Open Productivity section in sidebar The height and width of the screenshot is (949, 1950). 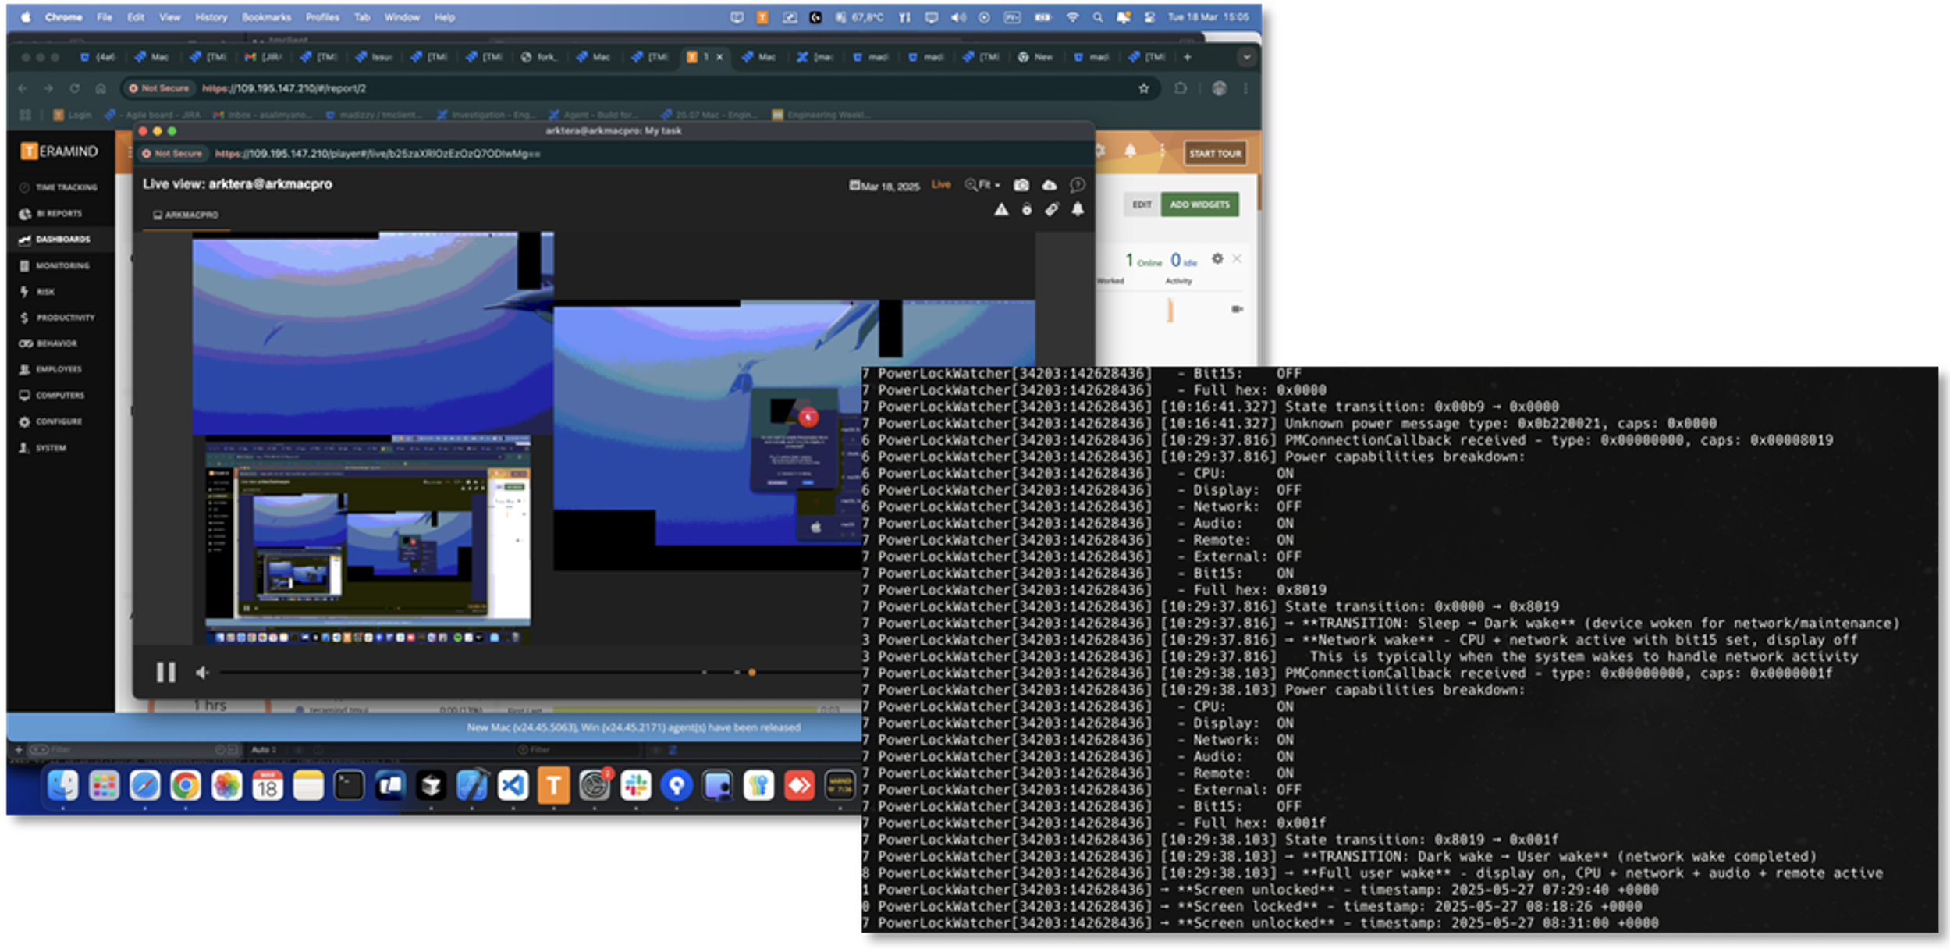(57, 318)
